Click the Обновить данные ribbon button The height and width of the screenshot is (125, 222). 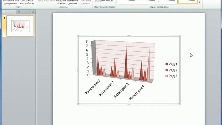pos(85,2)
